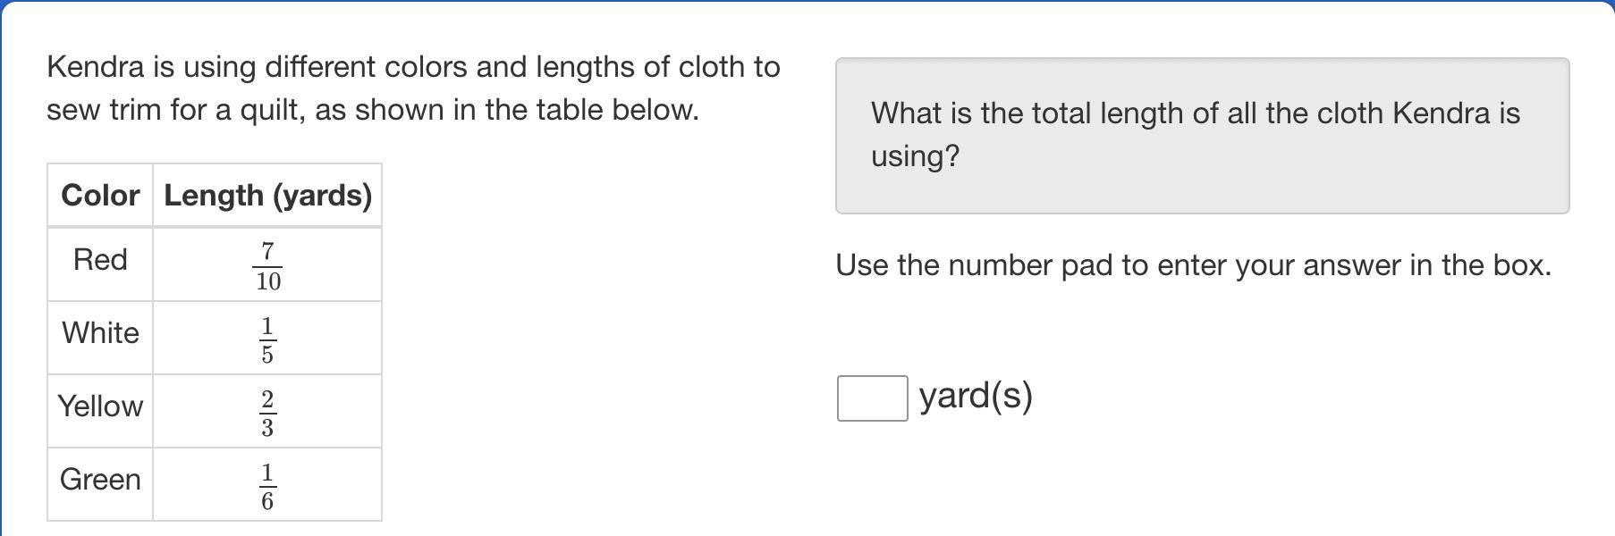Click the 'Use the number pad' instruction text
Screen dimensions: 1615x536
(x=1193, y=265)
